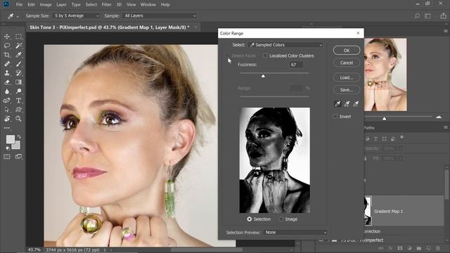The image size is (450, 253).
Task: Filter layers by type layers (T icon)
Action: pos(375,139)
